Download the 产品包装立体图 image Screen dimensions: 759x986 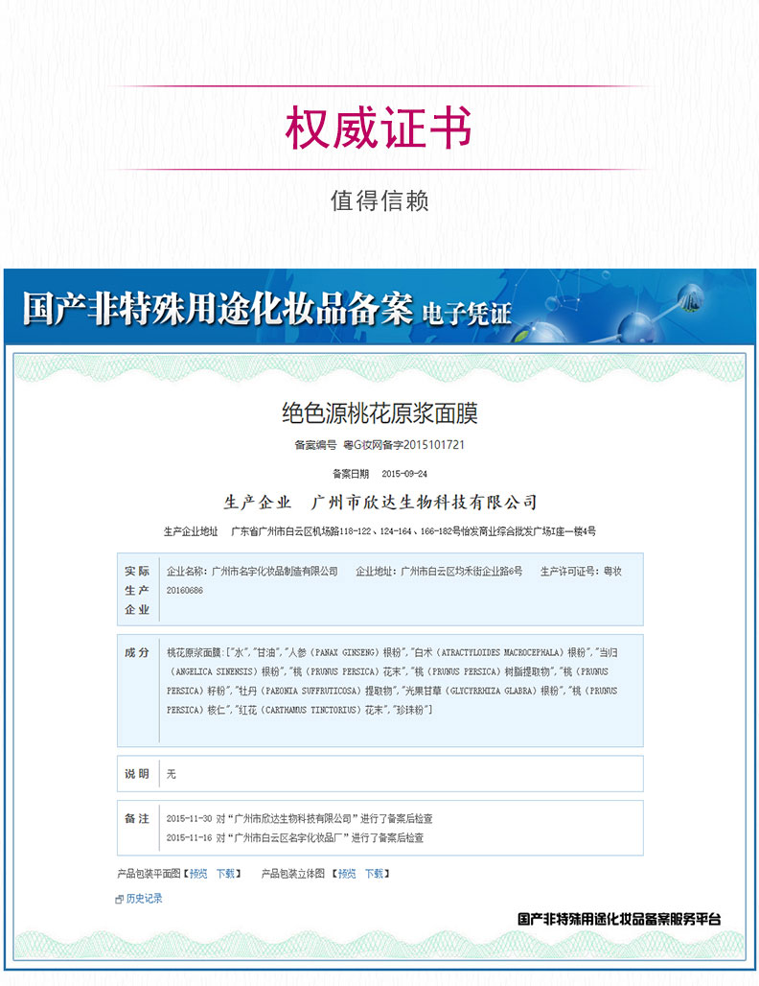coord(374,874)
